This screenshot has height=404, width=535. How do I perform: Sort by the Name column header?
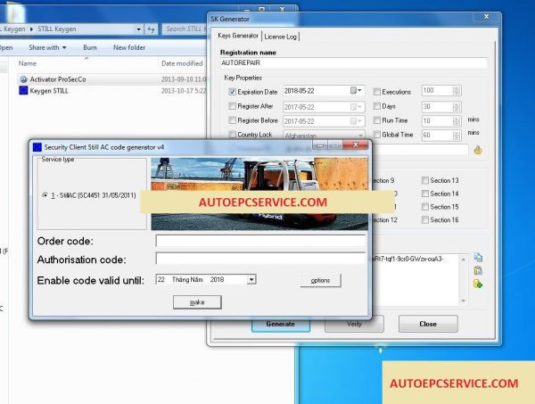(x=28, y=63)
